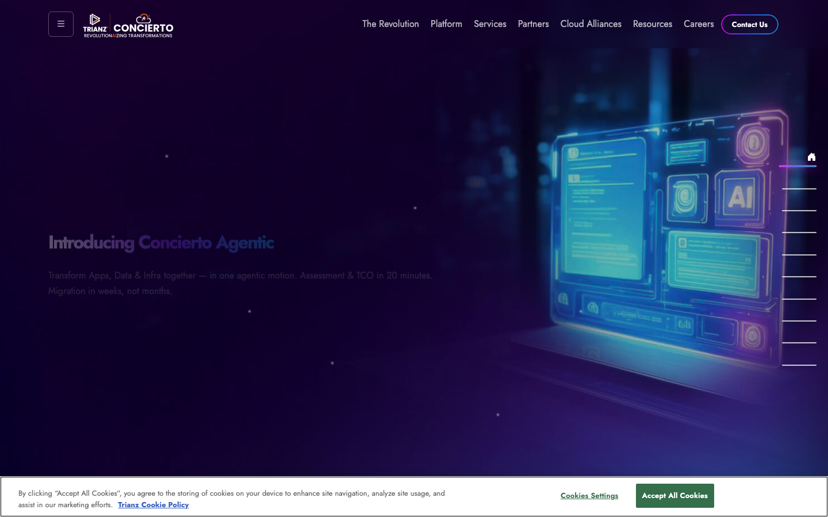Image resolution: width=828 pixels, height=517 pixels.
Task: Open Cookies Settings
Action: click(x=589, y=496)
